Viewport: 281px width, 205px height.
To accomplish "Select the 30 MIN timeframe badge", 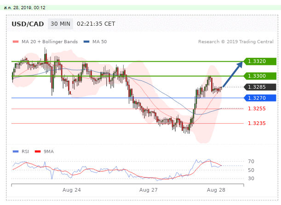I will [61, 24].
